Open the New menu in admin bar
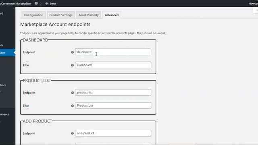 click(x=51, y=4)
